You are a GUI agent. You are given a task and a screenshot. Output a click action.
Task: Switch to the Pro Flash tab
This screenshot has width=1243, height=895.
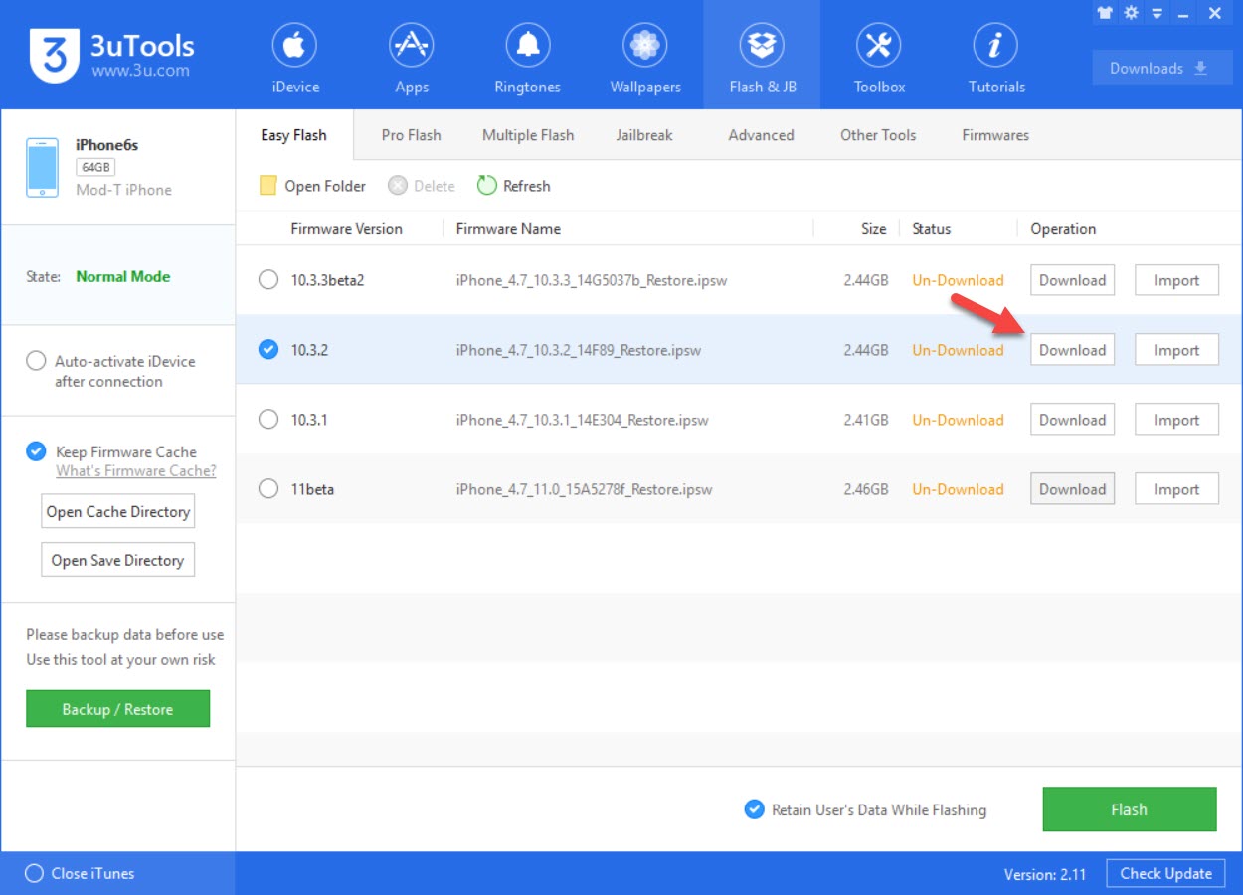(411, 135)
